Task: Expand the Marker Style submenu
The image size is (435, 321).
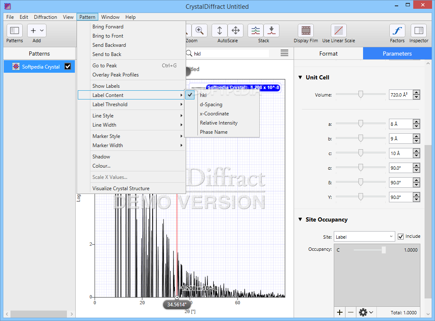Action: pos(131,136)
